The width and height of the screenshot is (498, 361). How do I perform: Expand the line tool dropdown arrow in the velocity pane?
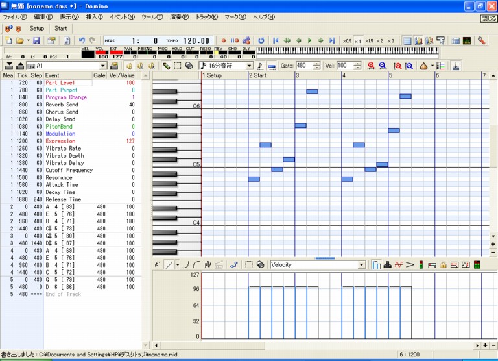click(x=178, y=265)
